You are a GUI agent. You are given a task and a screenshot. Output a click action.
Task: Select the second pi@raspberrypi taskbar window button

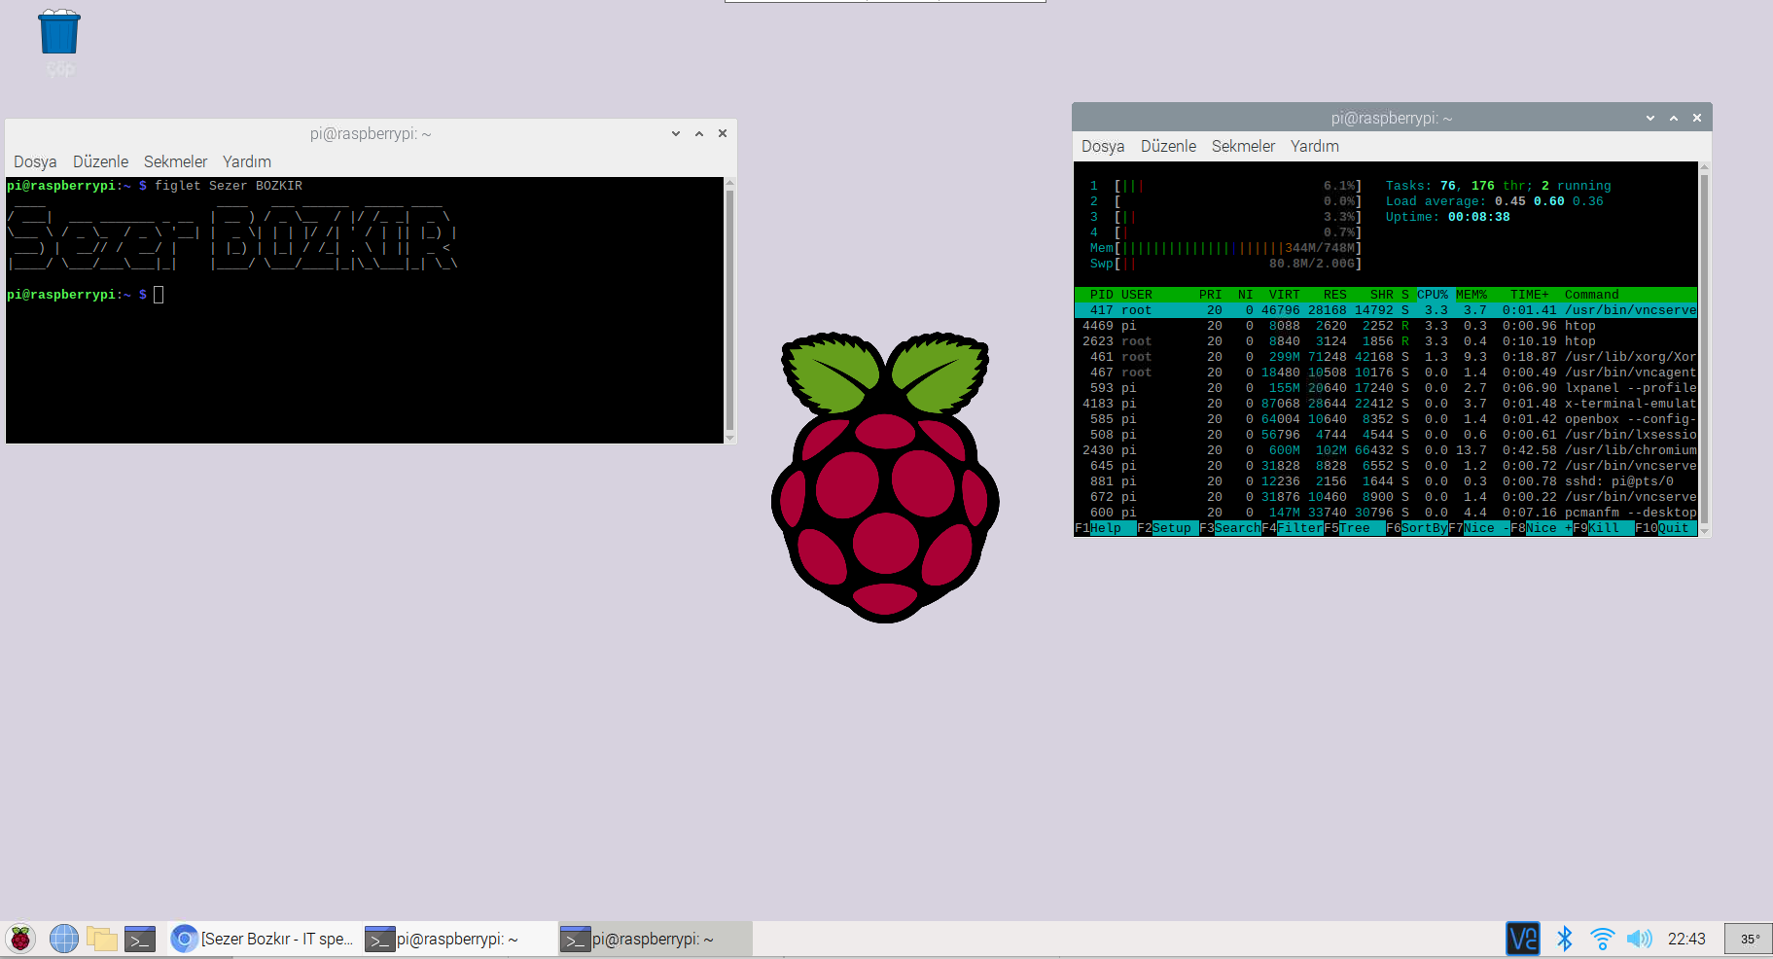(656, 939)
